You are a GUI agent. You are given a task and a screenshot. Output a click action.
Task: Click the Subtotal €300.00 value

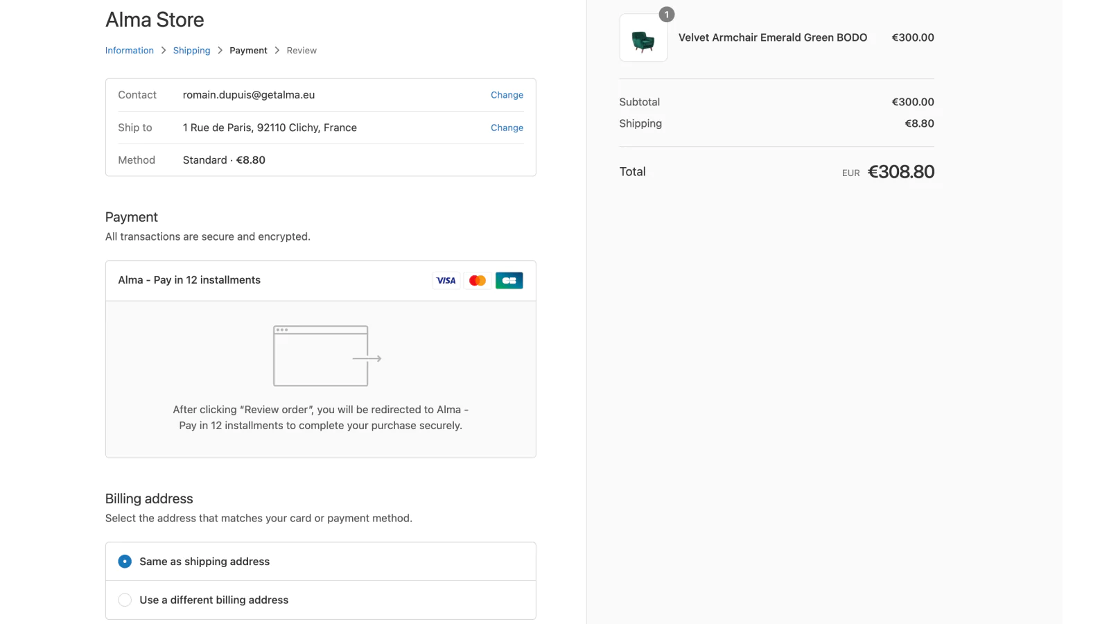coord(913,102)
